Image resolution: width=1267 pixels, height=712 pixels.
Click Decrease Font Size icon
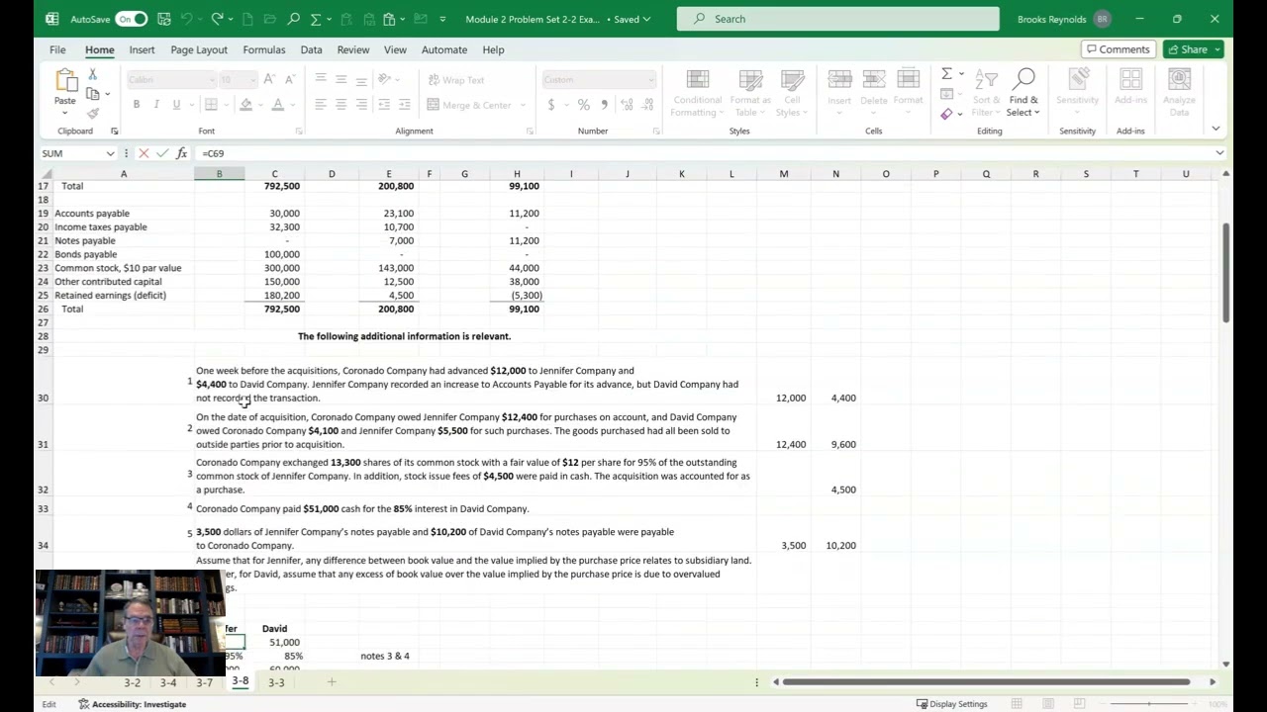(x=289, y=80)
